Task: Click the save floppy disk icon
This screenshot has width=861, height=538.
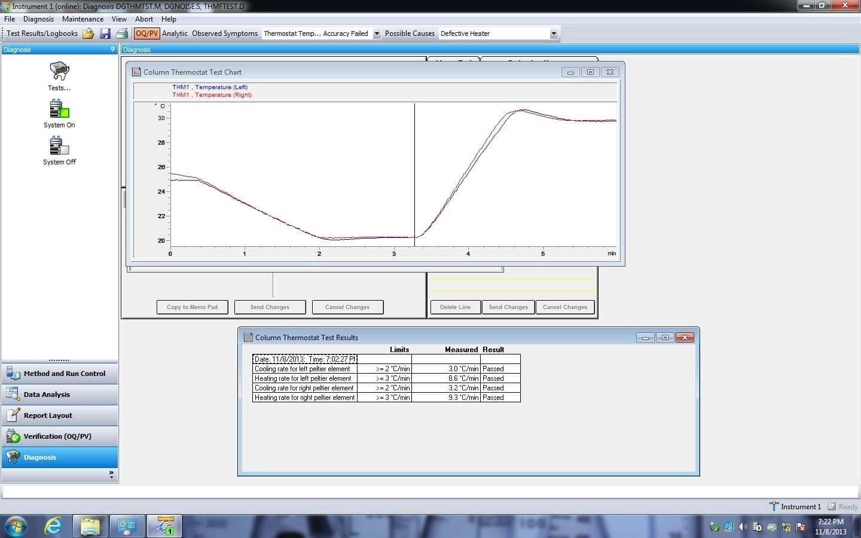Action: coord(105,33)
